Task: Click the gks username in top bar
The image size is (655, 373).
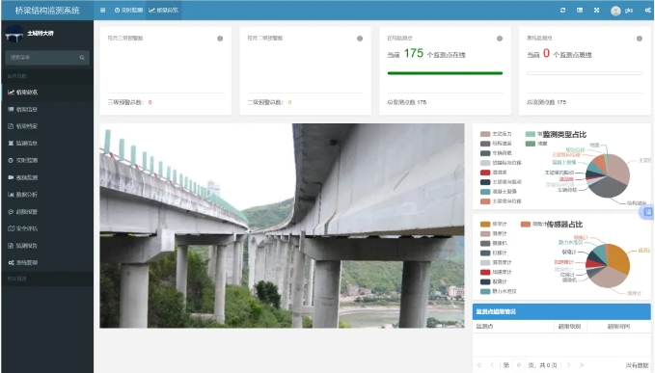Action: pos(629,11)
